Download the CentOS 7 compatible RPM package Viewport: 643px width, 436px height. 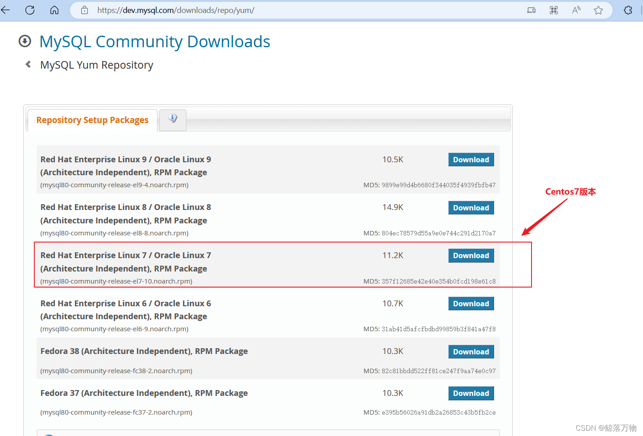[x=471, y=255]
